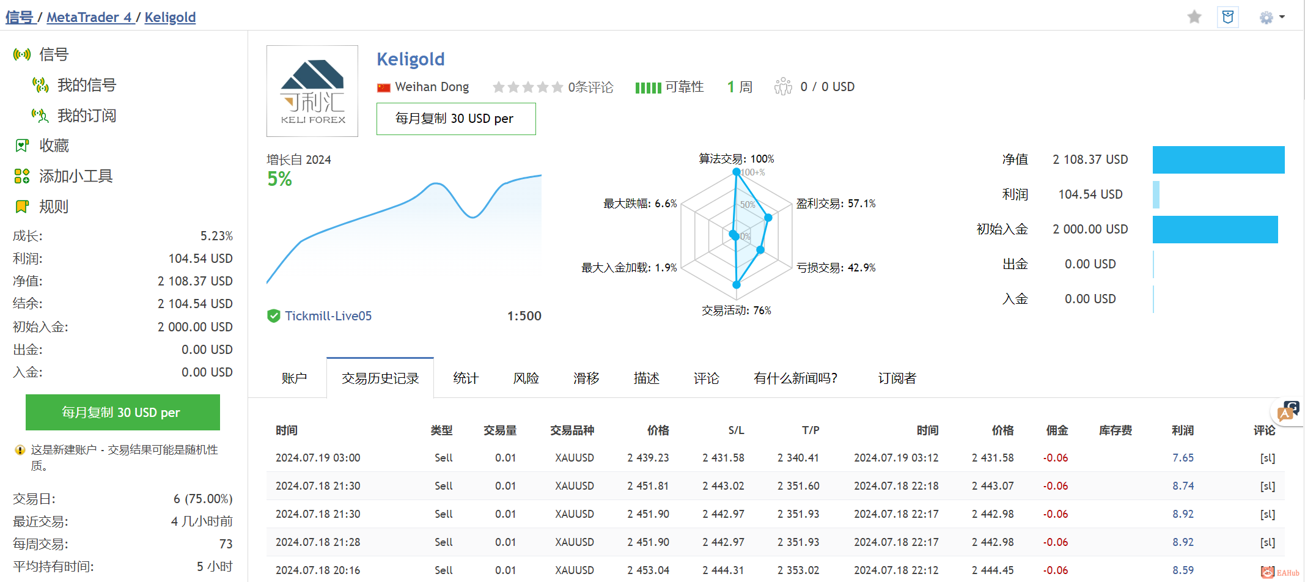The height and width of the screenshot is (582, 1305).
Task: Open the 信号 breadcrumb link
Action: [x=20, y=17]
